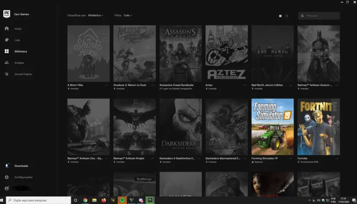This screenshot has height=204, width=357.
Task: Click Instalar under Bad North Jotunn Edition
Action: [x=257, y=89]
